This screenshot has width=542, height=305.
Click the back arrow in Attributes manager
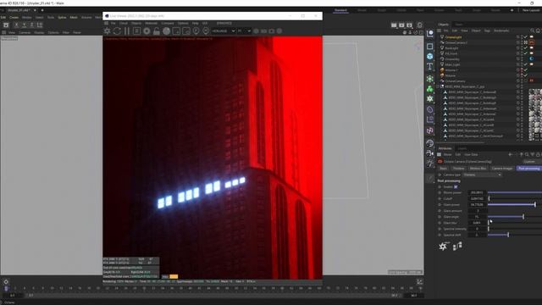click(x=511, y=154)
